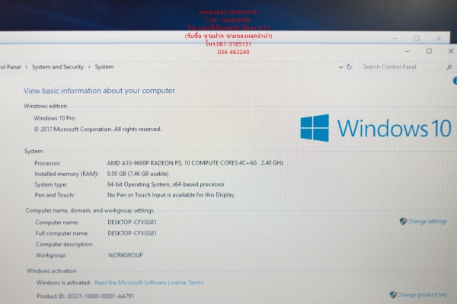Open Change settings link
457x304 pixels.
tap(427, 221)
